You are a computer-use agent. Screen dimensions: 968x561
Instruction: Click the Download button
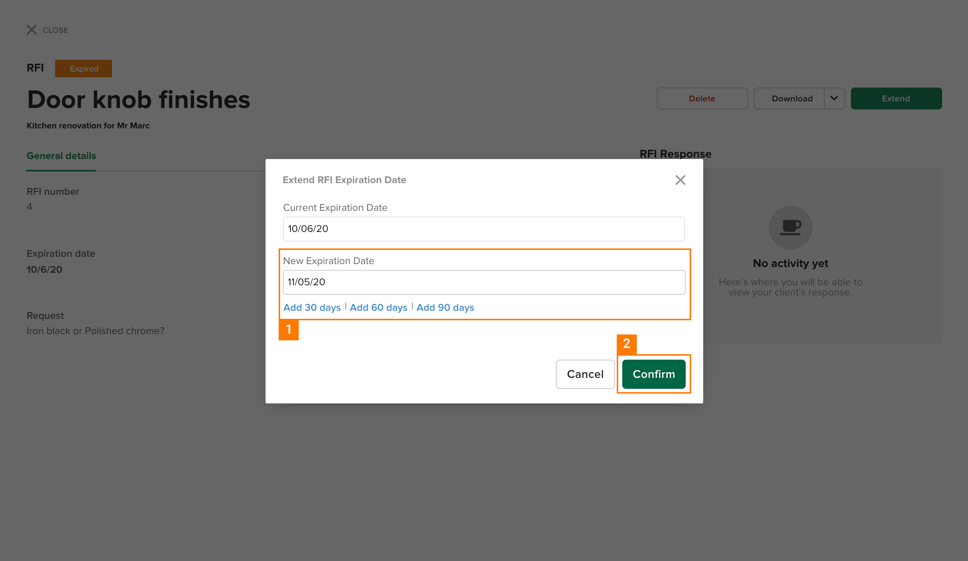pyautogui.click(x=789, y=98)
